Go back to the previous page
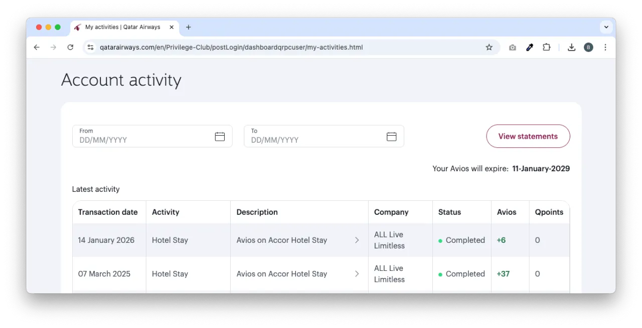The height and width of the screenshot is (328, 642). click(37, 47)
